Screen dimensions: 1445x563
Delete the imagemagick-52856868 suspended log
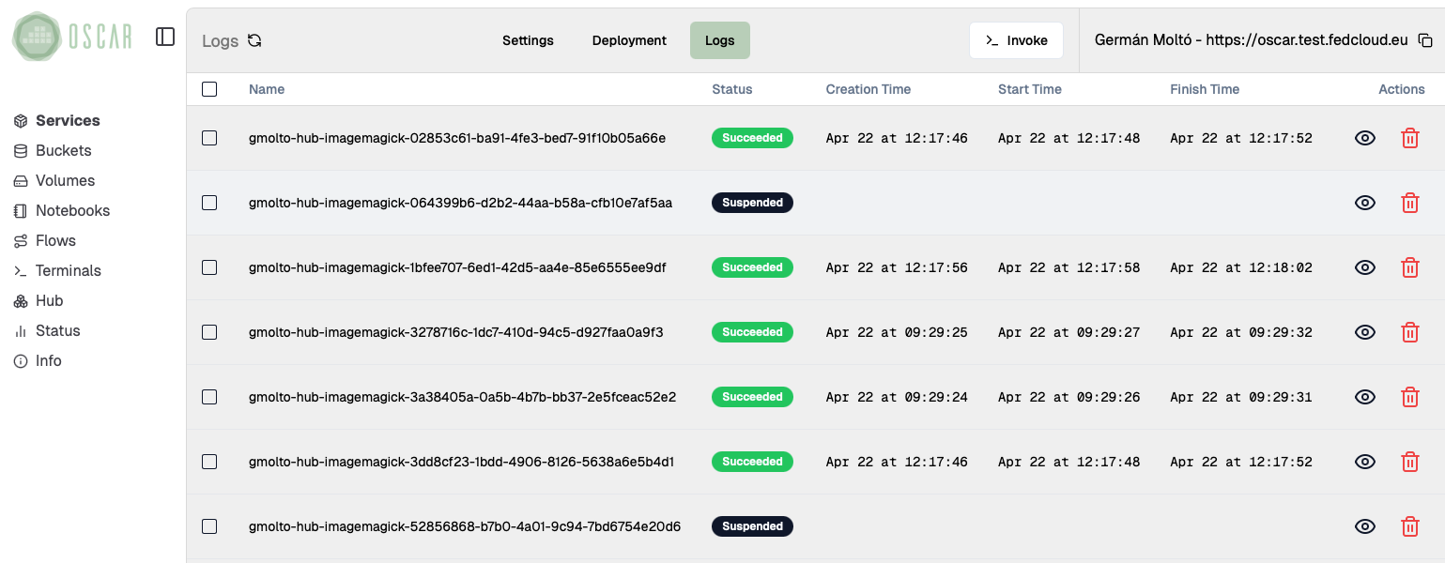1409,526
